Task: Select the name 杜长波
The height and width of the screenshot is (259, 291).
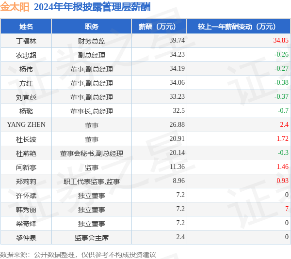Action: pyautogui.click(x=26, y=139)
